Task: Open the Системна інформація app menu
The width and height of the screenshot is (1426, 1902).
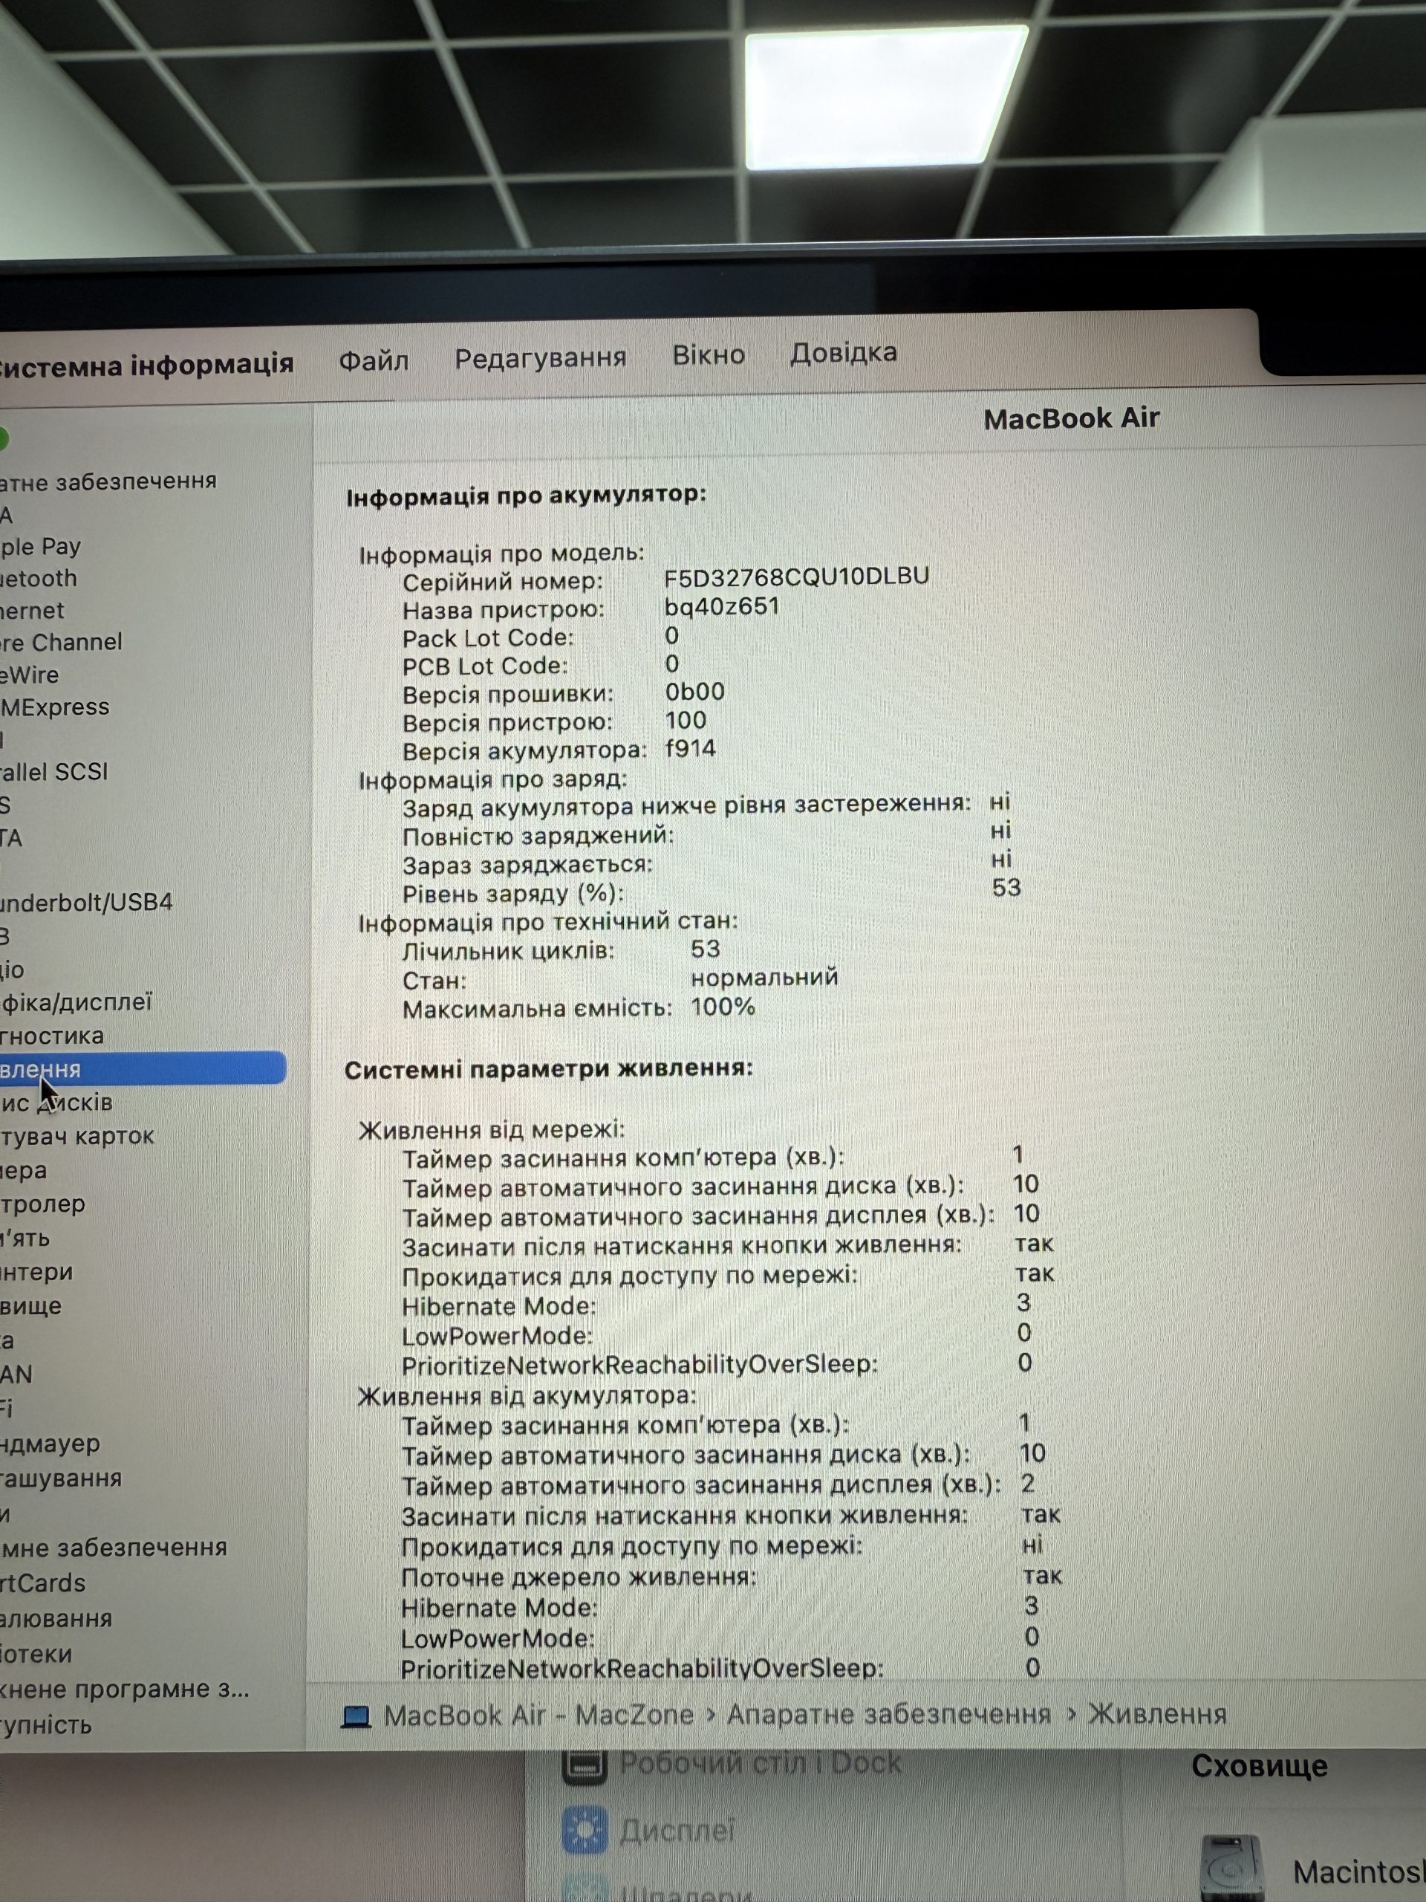Action: (x=146, y=365)
